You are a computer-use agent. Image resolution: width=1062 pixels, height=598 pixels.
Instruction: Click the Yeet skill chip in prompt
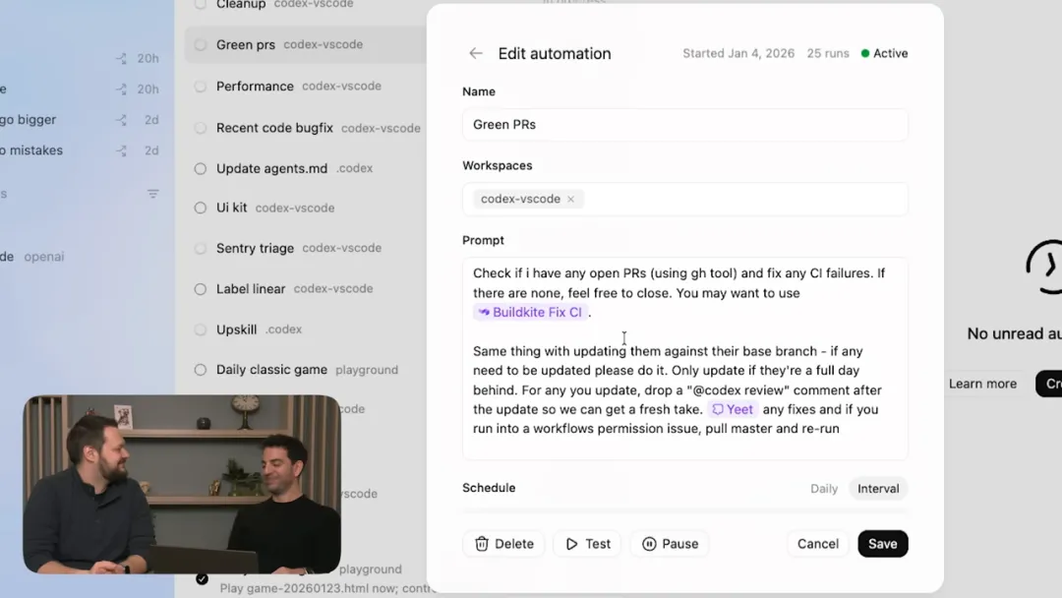733,409
